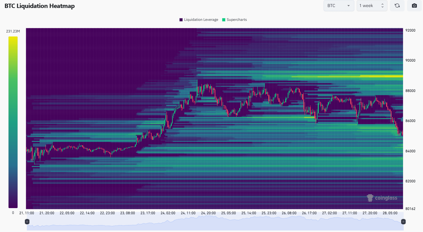Viewport: 423px width, 232px height.
Task: Click the 28, 05:00 time axis label
Action: [390, 213]
